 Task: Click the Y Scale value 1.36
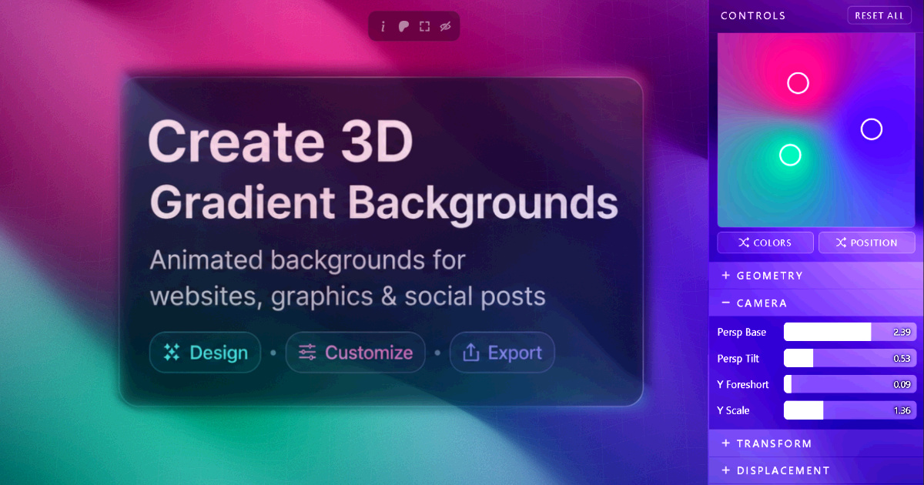pos(902,410)
